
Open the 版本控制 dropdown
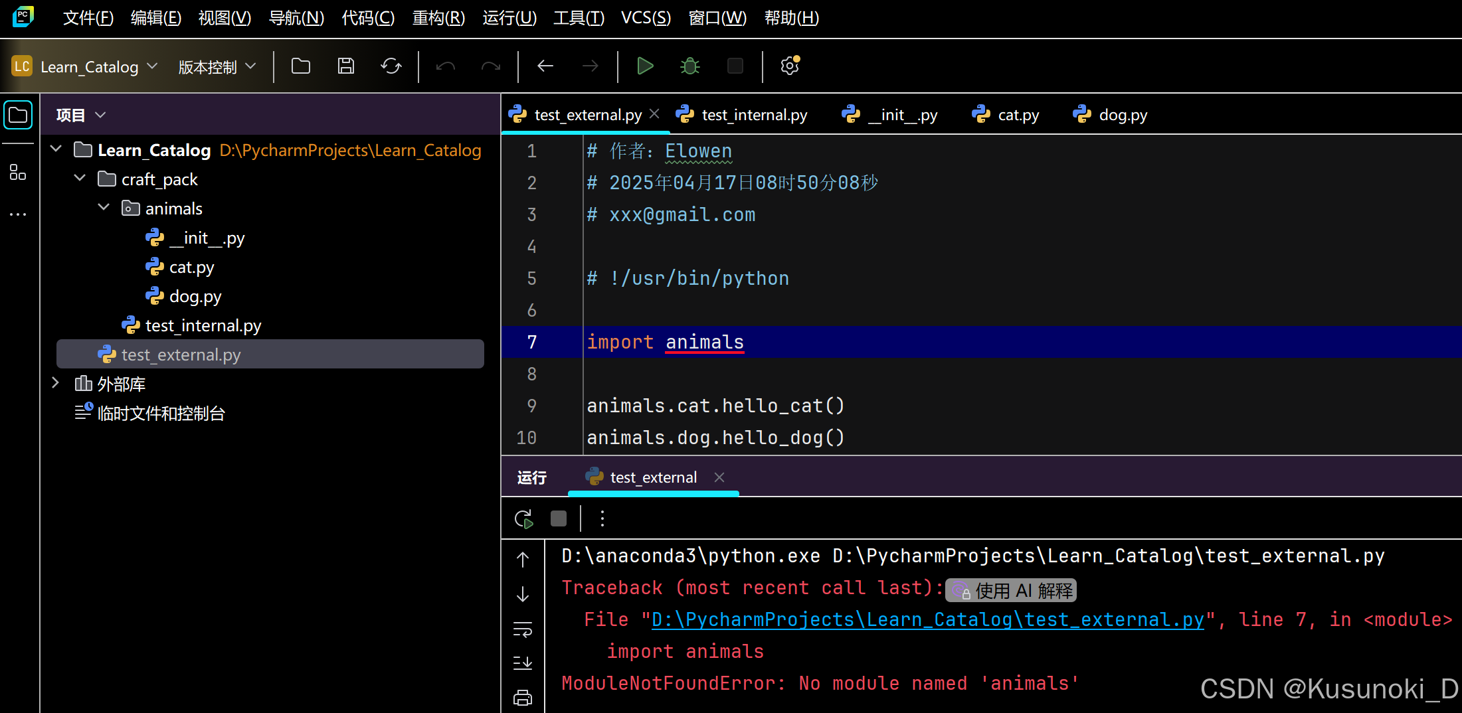[217, 66]
